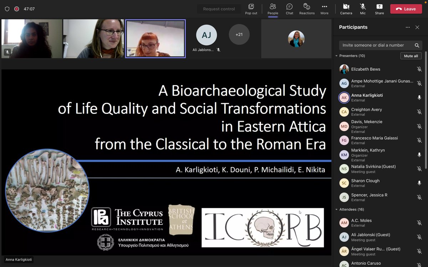The height and width of the screenshot is (267, 428).
Task: Close the Participants panel
Action: point(417,27)
